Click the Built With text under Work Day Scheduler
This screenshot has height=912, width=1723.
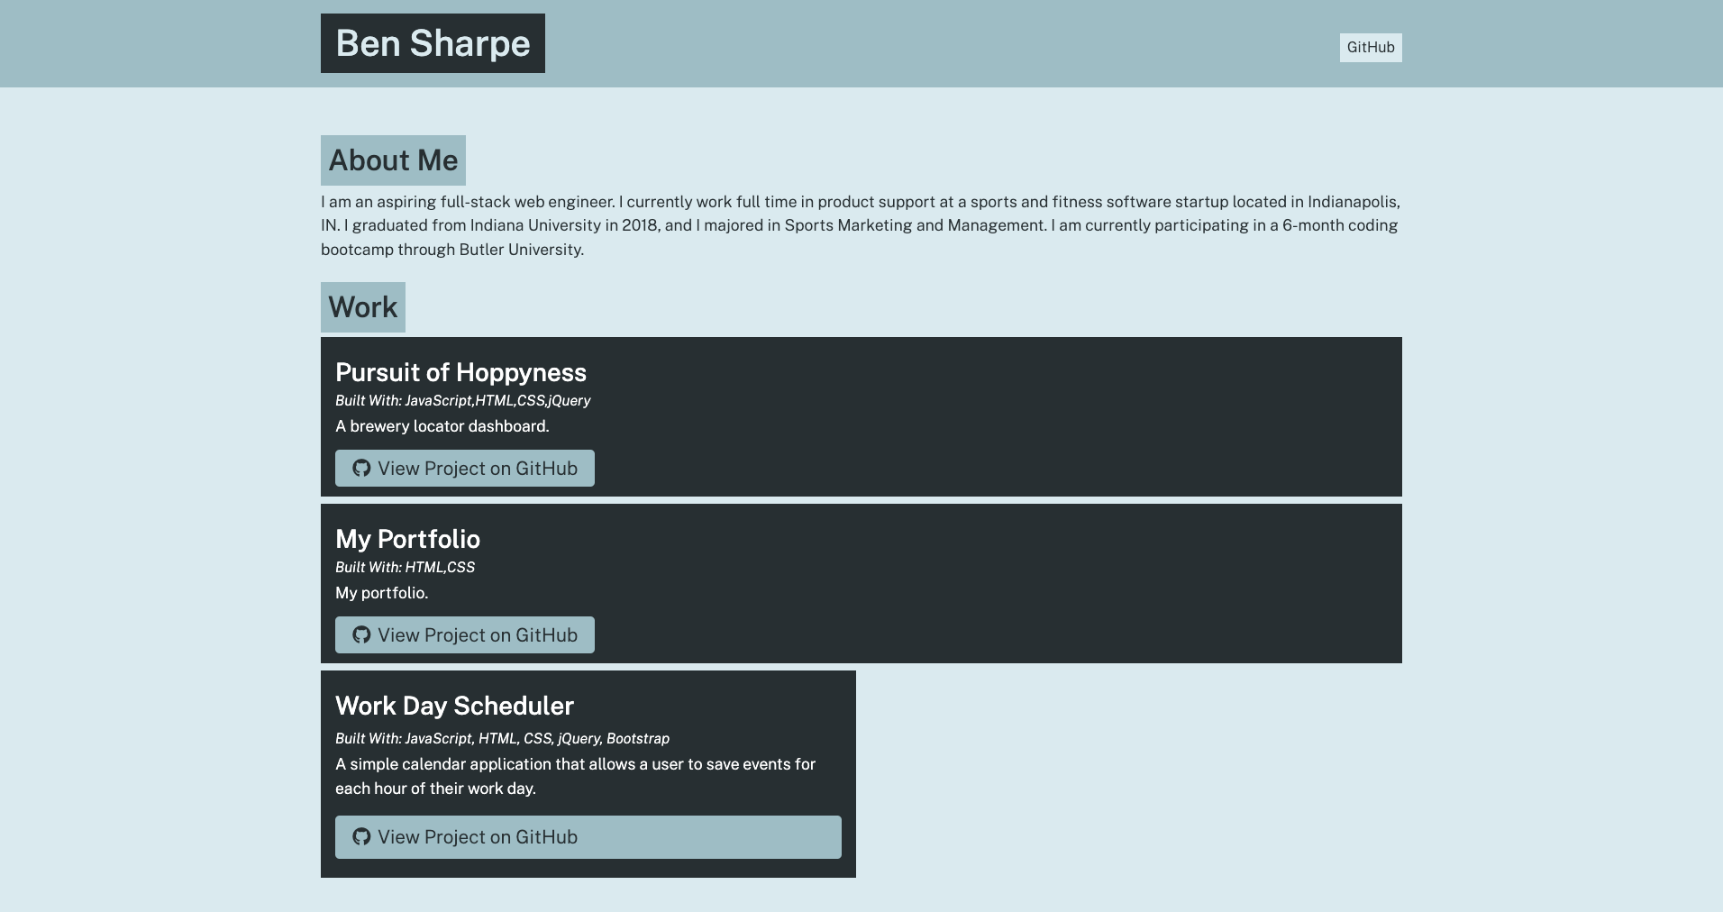point(502,738)
